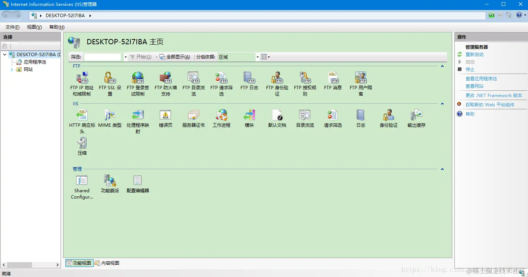The width and height of the screenshot is (528, 277).
Task: Collapse the 管理 group section
Action: 442,169
